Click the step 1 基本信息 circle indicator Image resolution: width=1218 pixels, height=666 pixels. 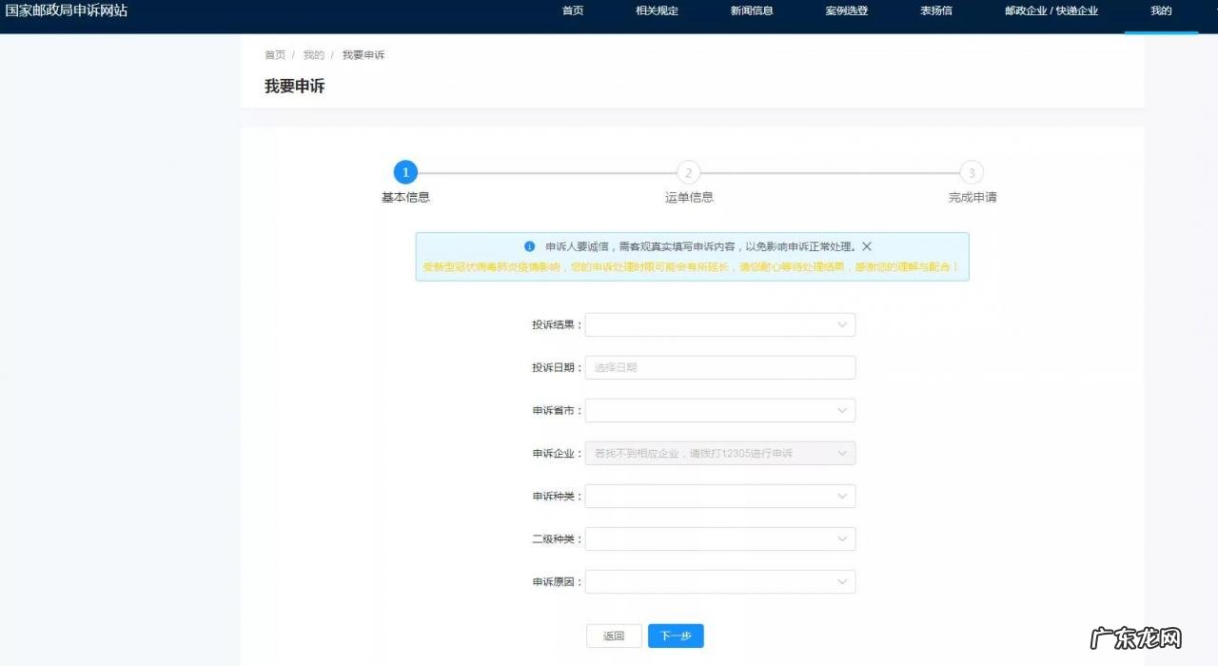405,172
